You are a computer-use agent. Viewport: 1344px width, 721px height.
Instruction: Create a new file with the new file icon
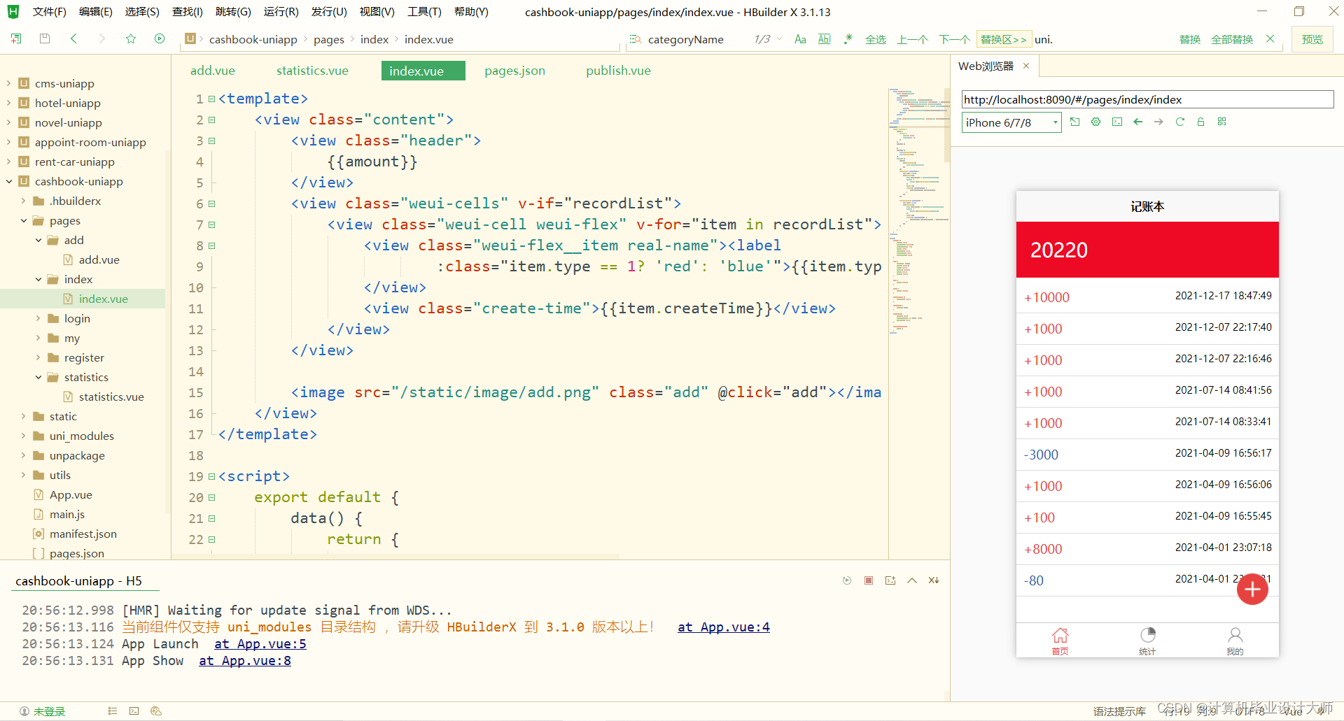pos(15,38)
